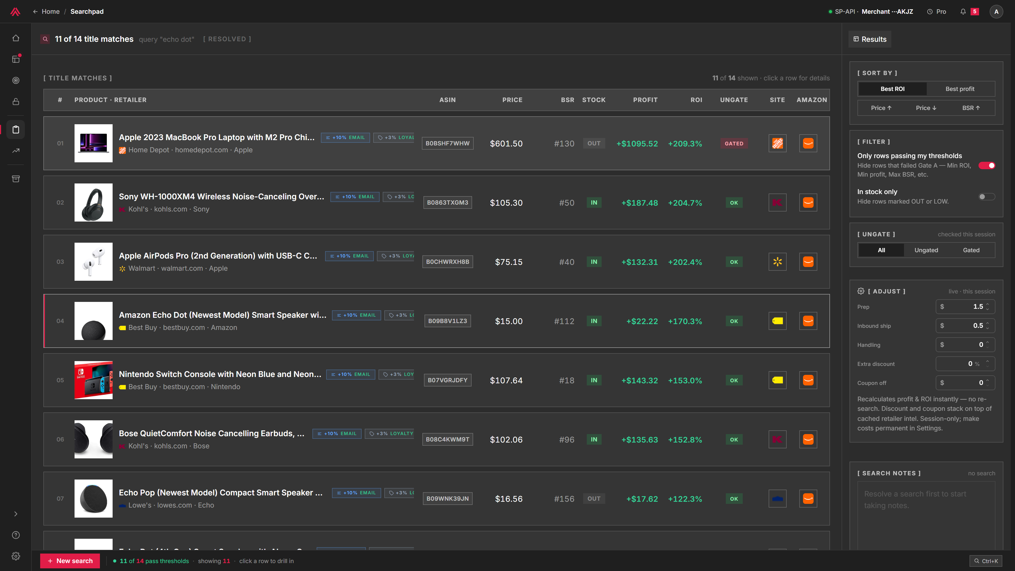The height and width of the screenshot is (571, 1015).
Task: Click Merchant AKJZ account label
Action: click(x=887, y=11)
